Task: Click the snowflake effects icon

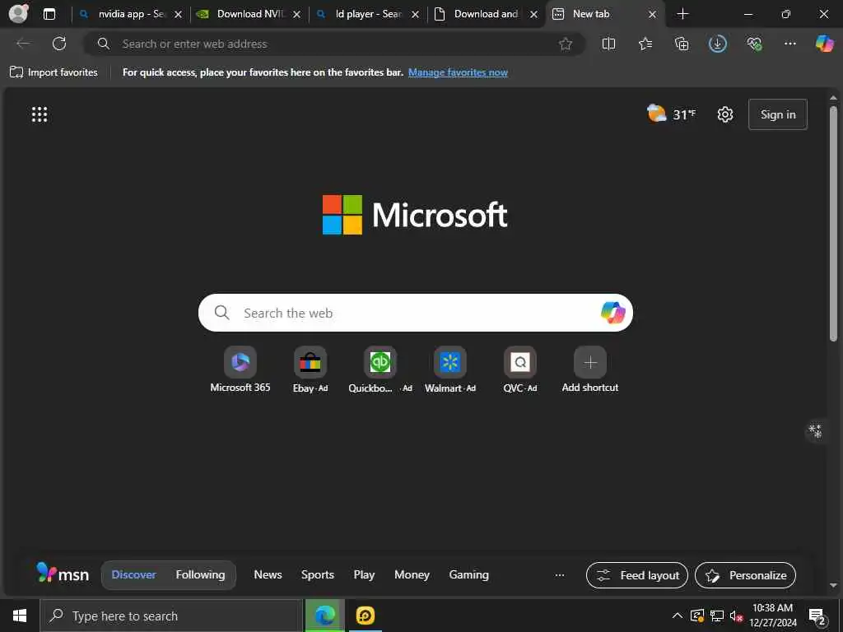Action: (816, 431)
